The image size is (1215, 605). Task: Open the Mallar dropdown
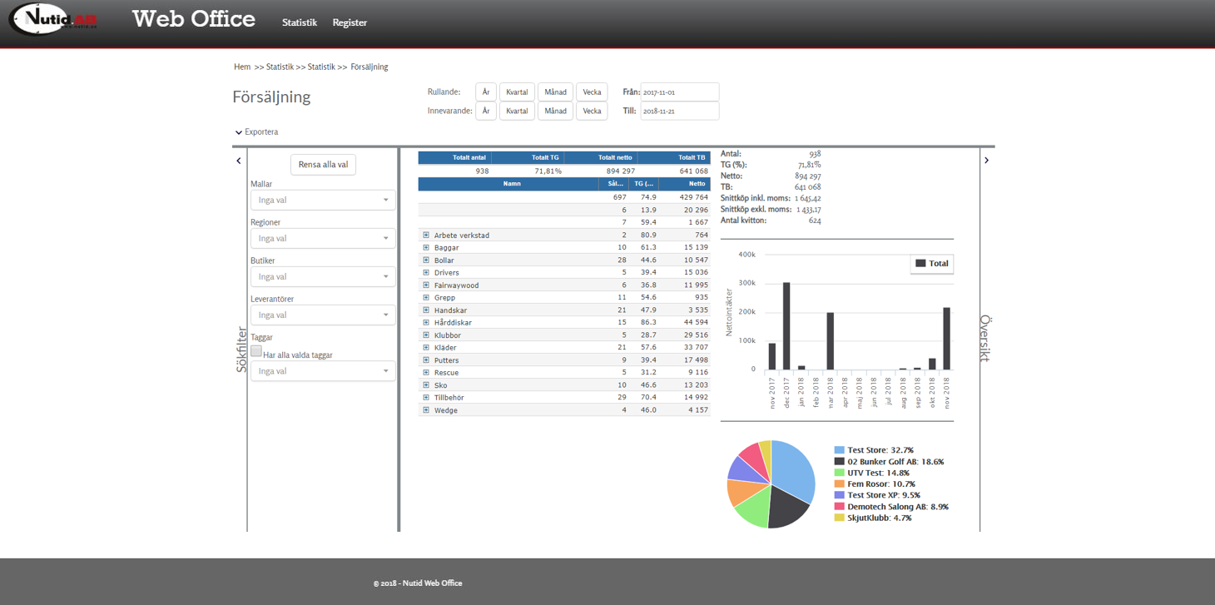pyautogui.click(x=323, y=201)
